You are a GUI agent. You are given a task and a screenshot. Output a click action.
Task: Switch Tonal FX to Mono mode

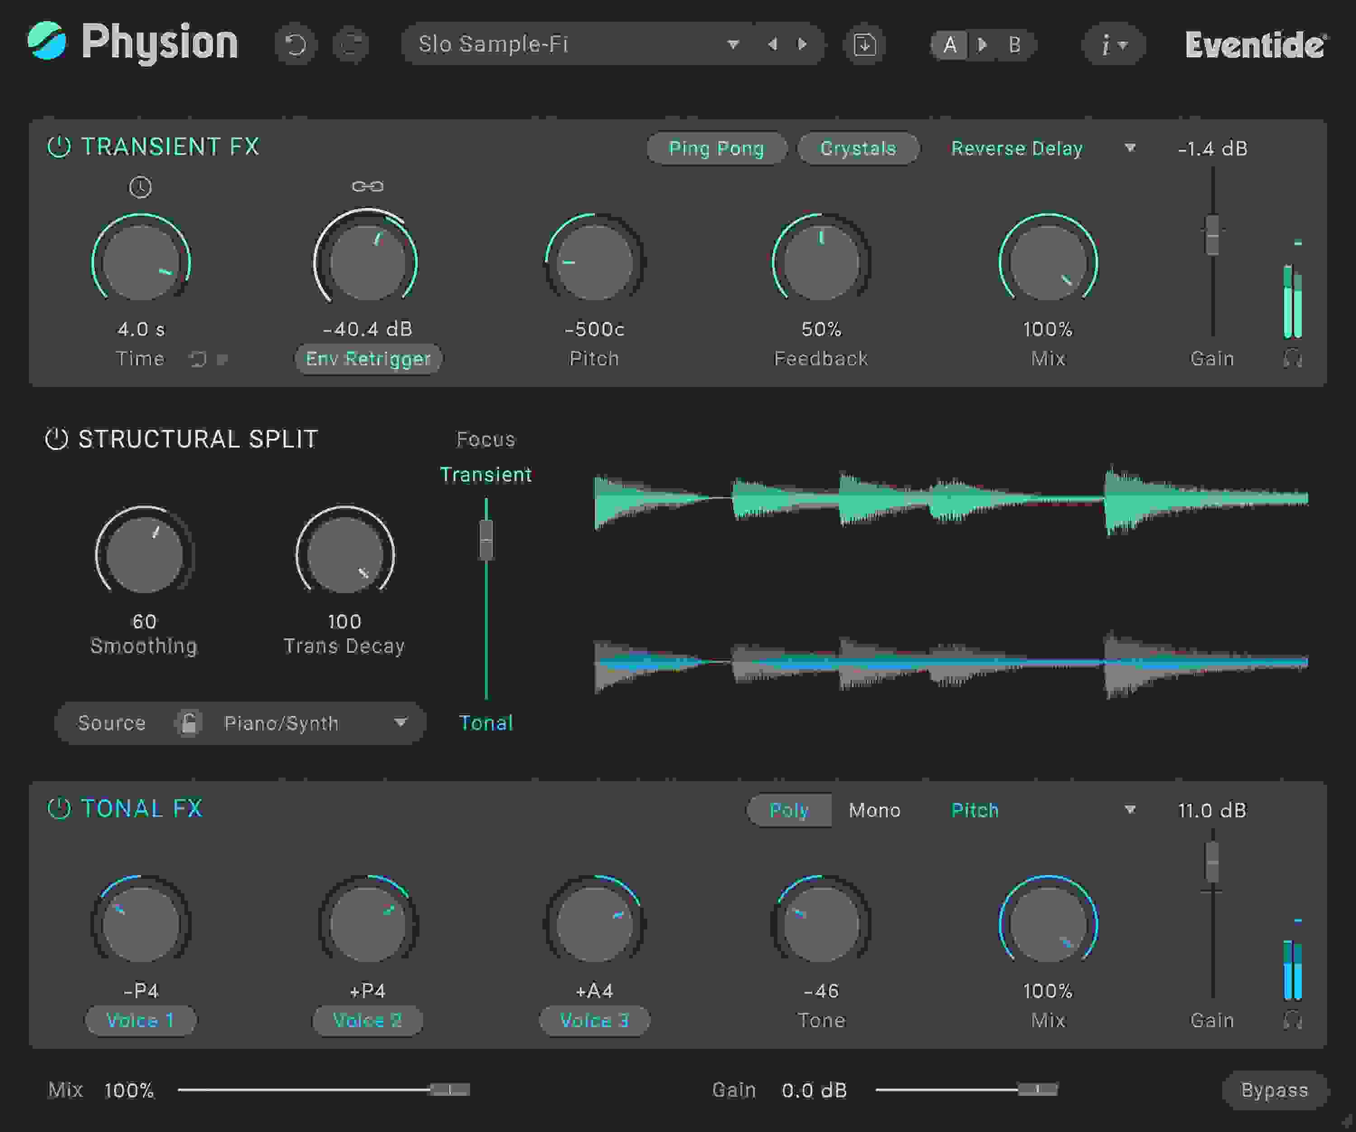pyautogui.click(x=875, y=810)
